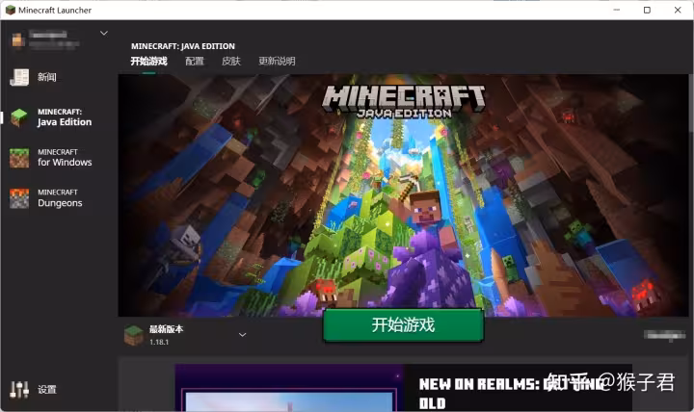Click the blurred player name beside Play
The height and width of the screenshot is (412, 694).
click(x=664, y=335)
